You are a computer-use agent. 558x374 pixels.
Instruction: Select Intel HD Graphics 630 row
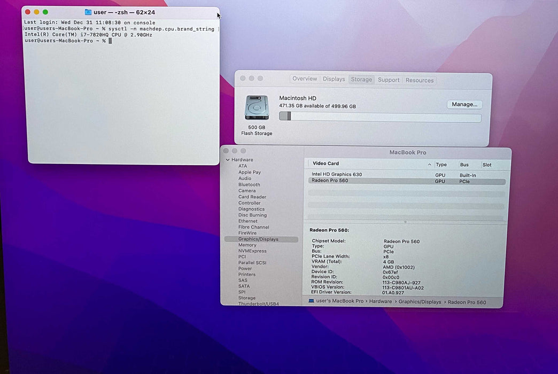pos(407,175)
